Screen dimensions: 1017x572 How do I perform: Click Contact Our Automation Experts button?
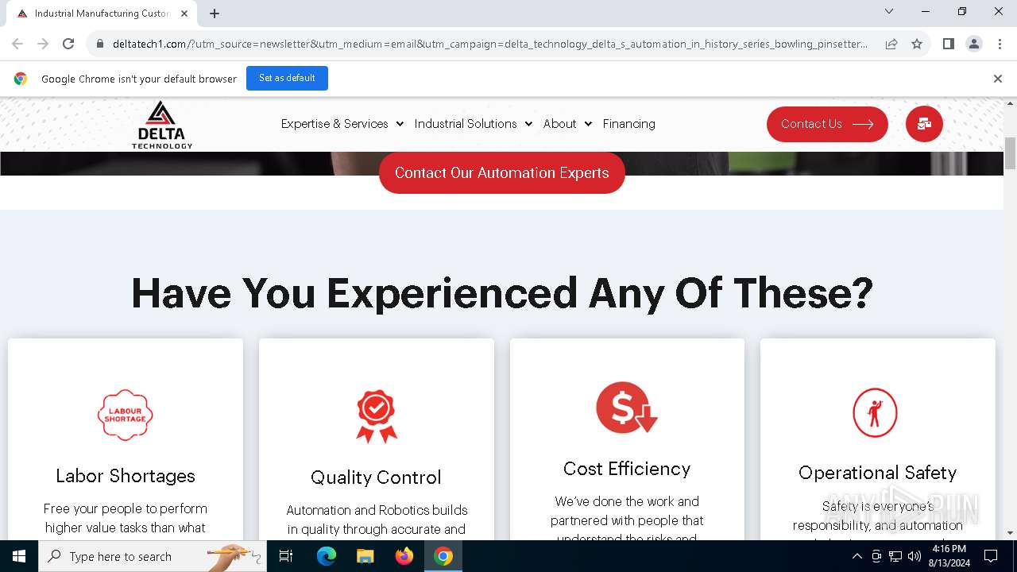click(502, 173)
